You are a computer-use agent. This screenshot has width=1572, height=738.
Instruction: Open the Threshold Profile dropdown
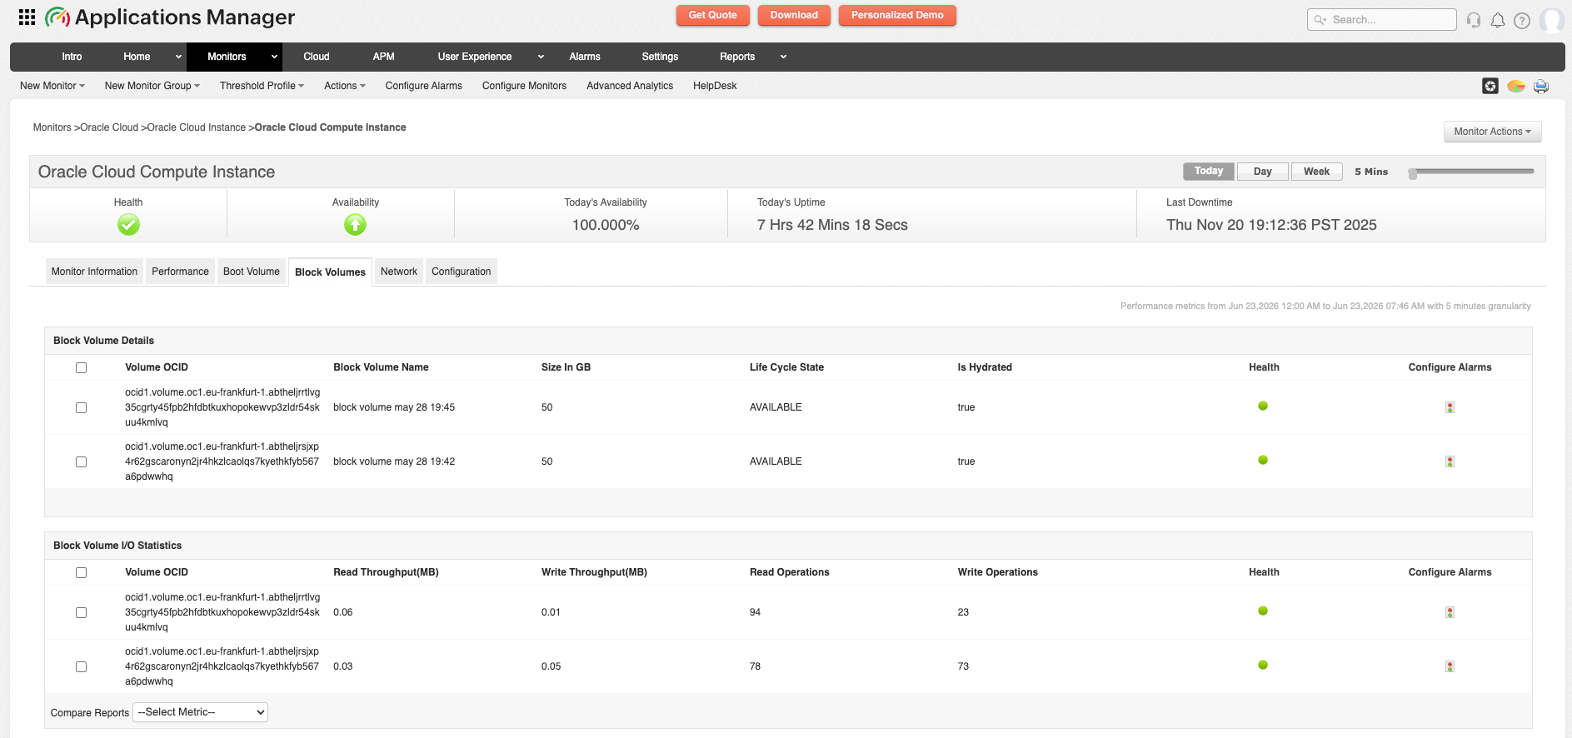point(262,86)
